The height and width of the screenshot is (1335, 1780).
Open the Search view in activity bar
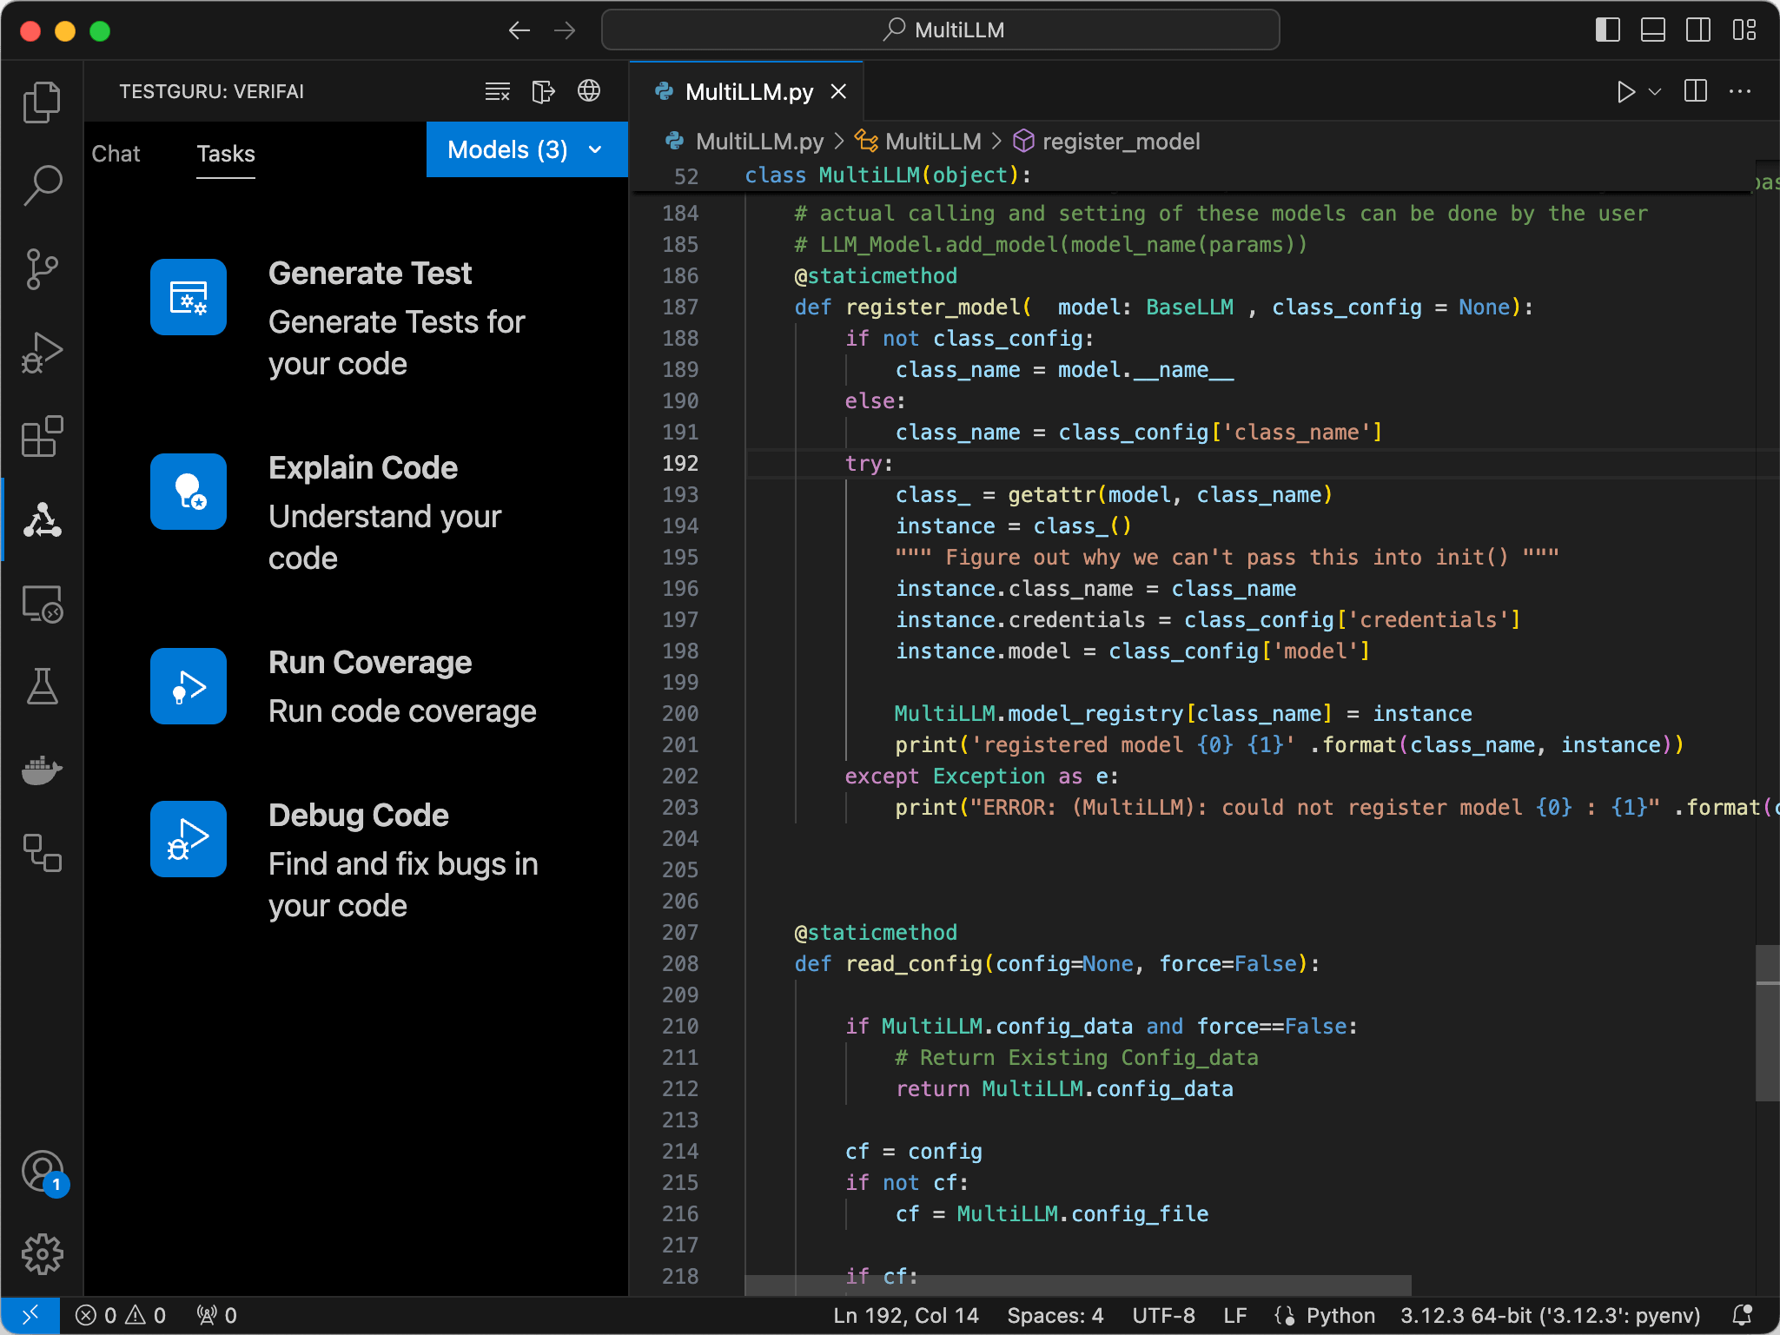pyautogui.click(x=42, y=186)
